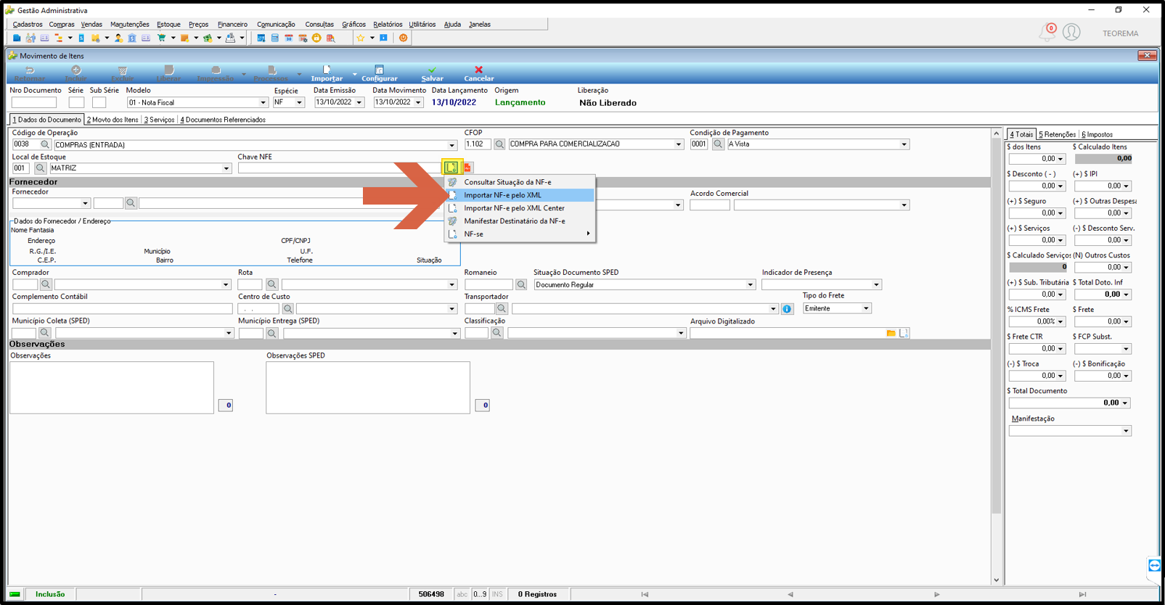This screenshot has height=605, width=1165.
Task: Browse with the Arquivo Digitalizado folder icon
Action: (x=891, y=333)
